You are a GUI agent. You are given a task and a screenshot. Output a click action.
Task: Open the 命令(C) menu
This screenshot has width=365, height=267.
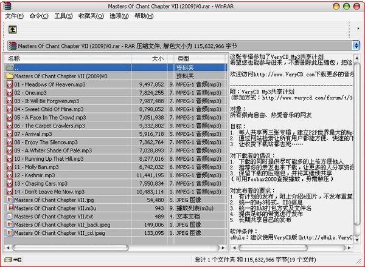tap(39, 16)
